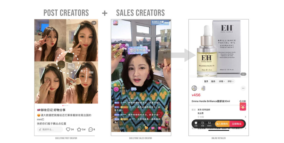Image resolution: width=284 pixels, height=143 pixels.
Task: Select the first round product variant thumbnail
Action: point(194,88)
